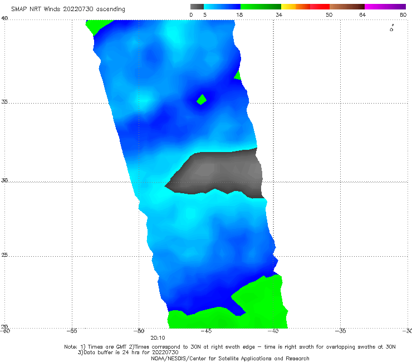Click the brown 50-64 segment of the color scale

tap(347, 7)
